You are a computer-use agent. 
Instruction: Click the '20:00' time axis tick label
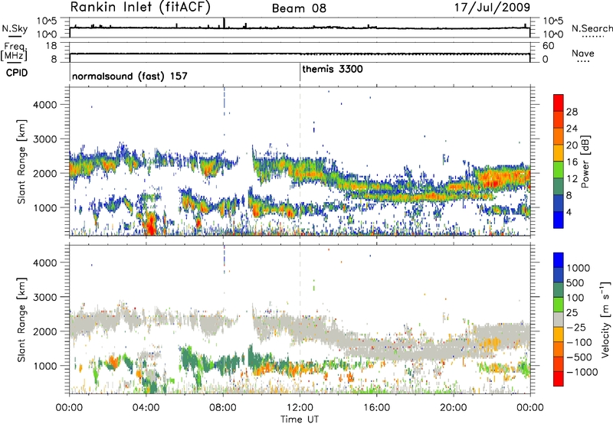[454, 408]
